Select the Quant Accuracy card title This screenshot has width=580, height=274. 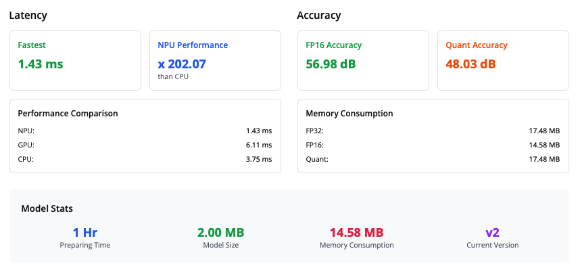pos(477,45)
